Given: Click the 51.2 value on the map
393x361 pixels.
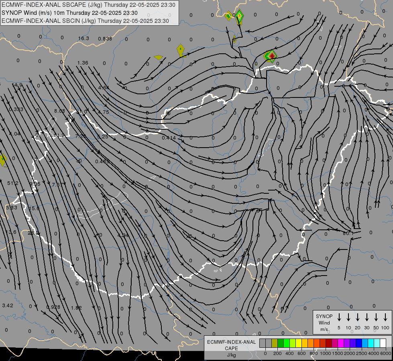Looking at the screenshot, I should click(x=12, y=183).
